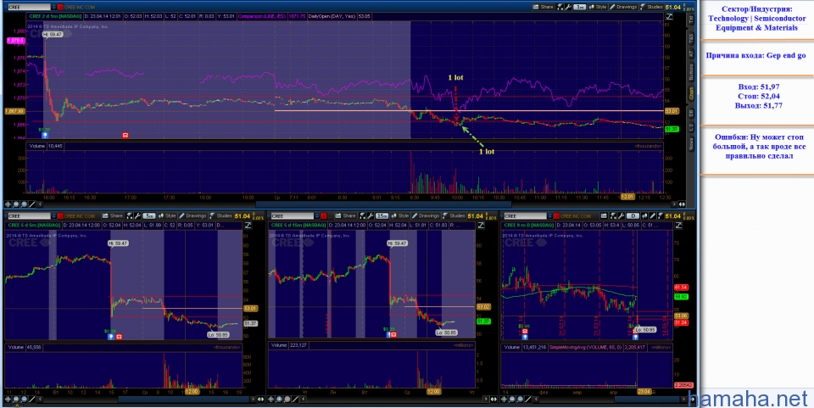Zoom out using the minus magnifier below the top chart

coord(24,204)
